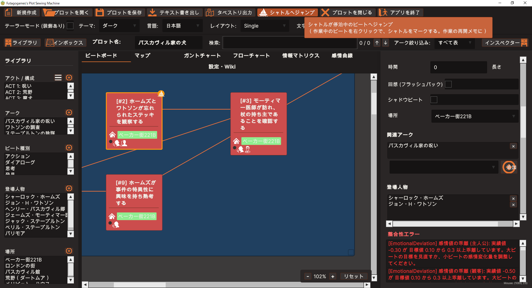
Task: Click the up arrow search-previous button
Action: pyautogui.click(x=377, y=43)
